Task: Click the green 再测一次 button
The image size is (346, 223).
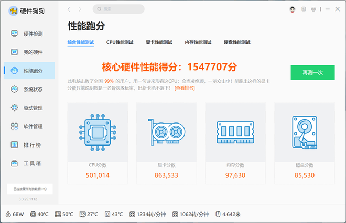Action: 312,73
